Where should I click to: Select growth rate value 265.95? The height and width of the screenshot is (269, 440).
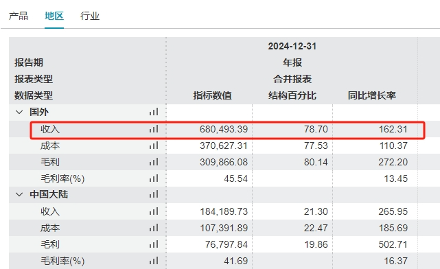(393, 211)
